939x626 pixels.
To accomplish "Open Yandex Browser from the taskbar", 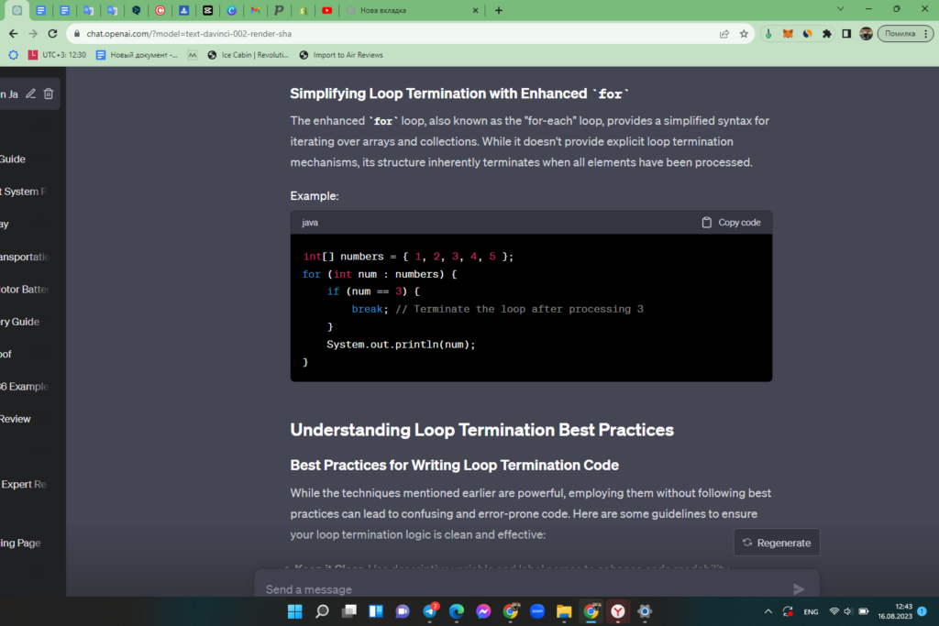I will point(617,611).
